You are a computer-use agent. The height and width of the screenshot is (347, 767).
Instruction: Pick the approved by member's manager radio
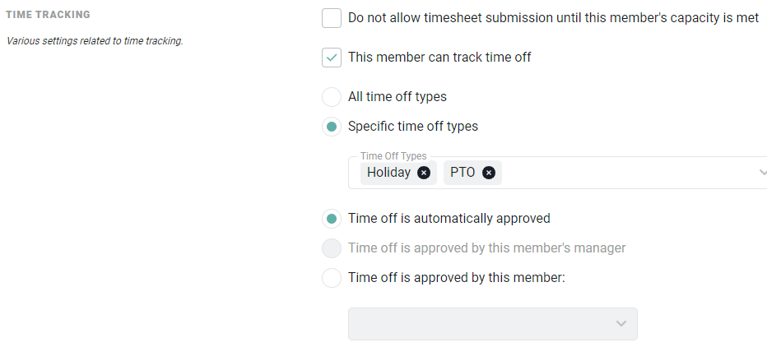[x=332, y=248]
